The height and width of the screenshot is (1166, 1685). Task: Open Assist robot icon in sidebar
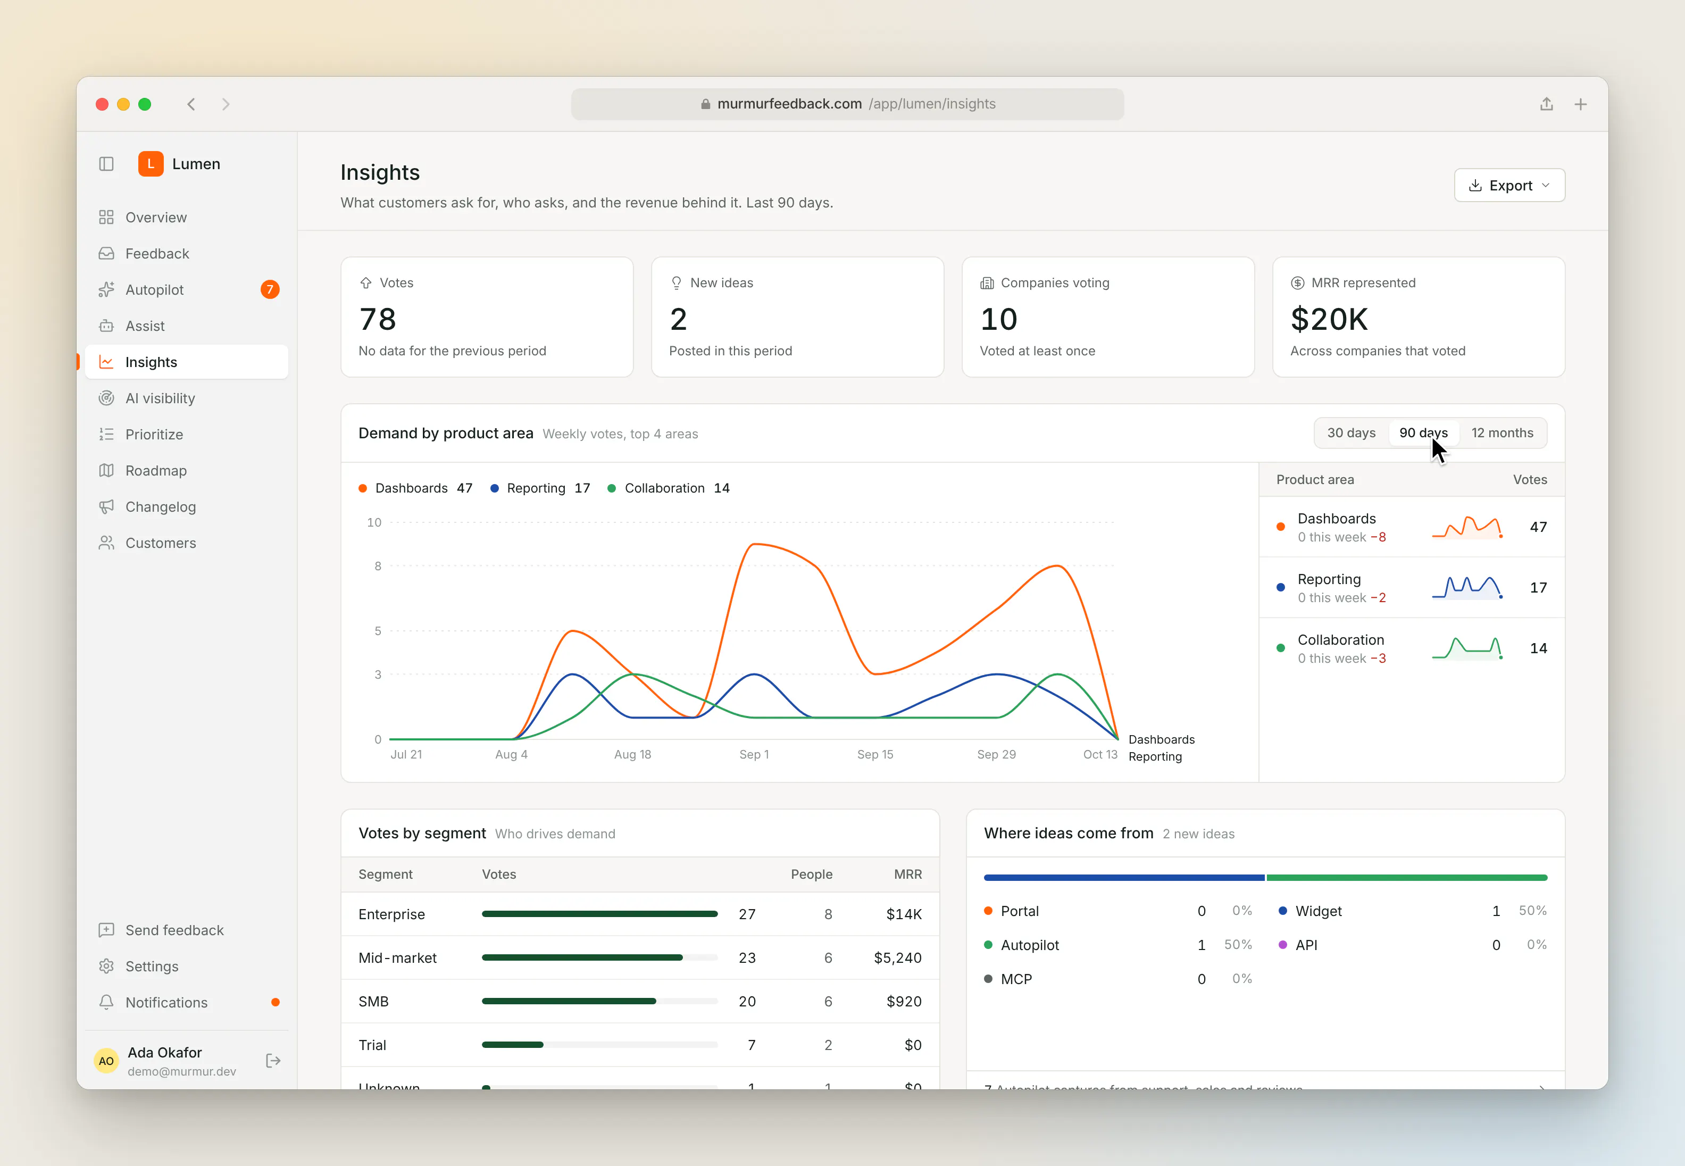pyautogui.click(x=106, y=326)
